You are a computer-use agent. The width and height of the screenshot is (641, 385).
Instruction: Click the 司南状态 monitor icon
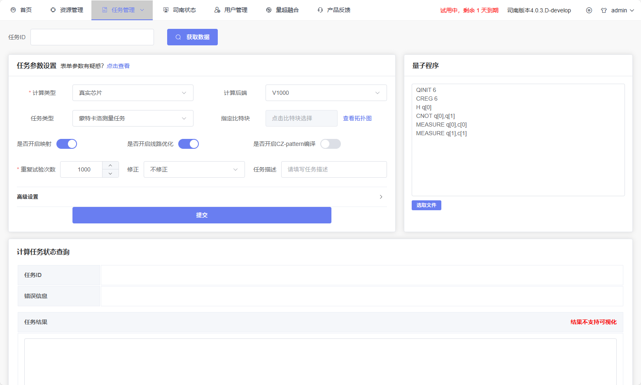[166, 10]
